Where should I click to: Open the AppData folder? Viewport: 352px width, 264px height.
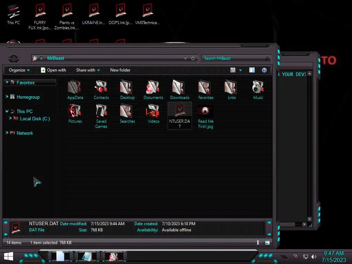pos(75,90)
